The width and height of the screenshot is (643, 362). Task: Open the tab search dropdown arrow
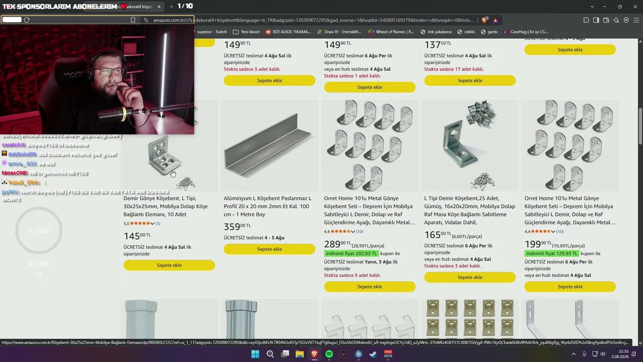[x=592, y=7]
